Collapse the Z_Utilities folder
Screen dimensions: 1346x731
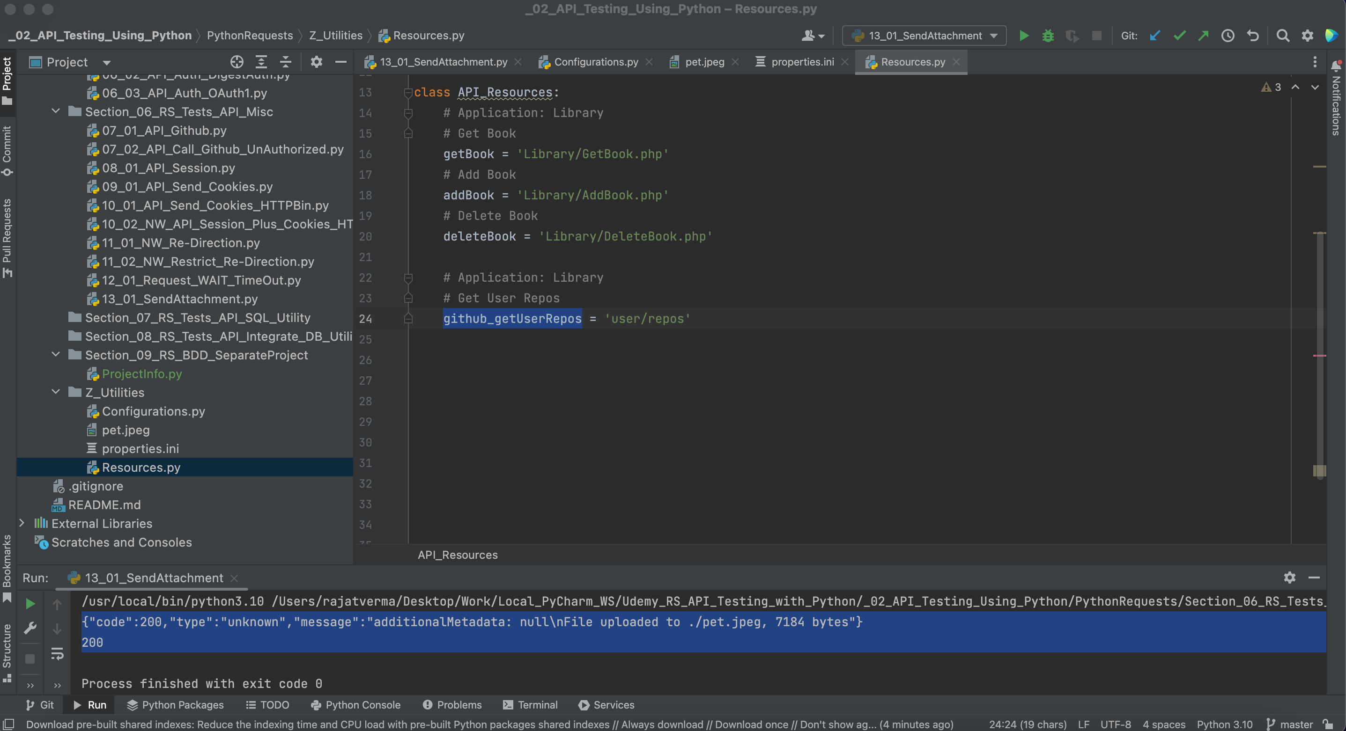pos(56,392)
